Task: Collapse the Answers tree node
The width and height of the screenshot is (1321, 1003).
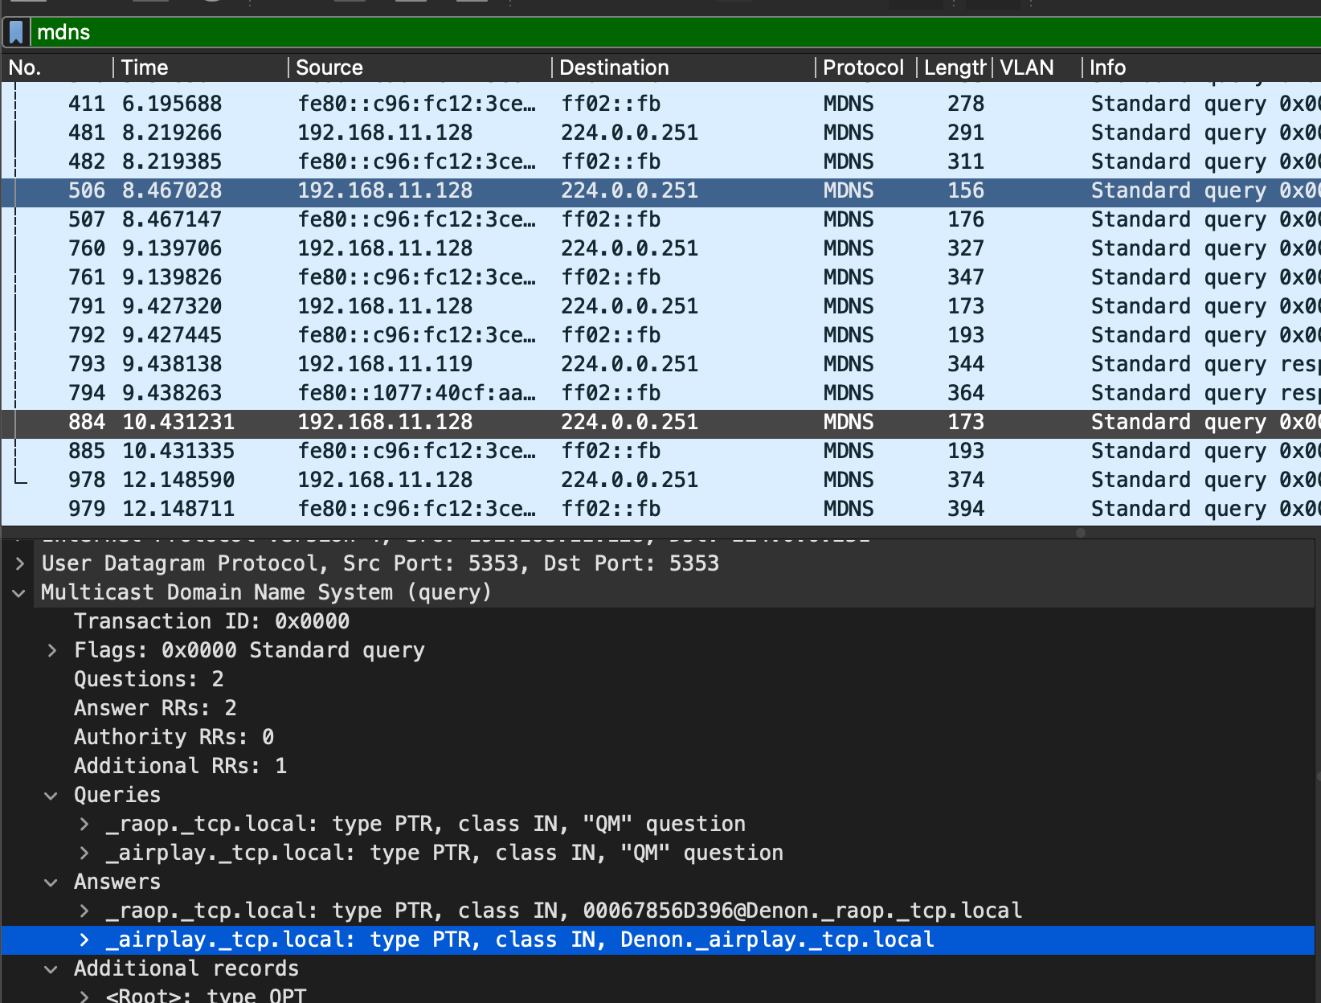Action: click(51, 882)
